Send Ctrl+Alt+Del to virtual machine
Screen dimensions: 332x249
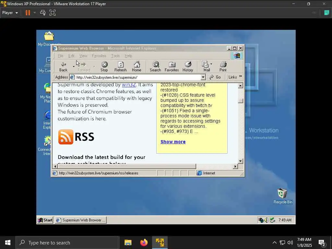pyautogui.click(x=43, y=13)
